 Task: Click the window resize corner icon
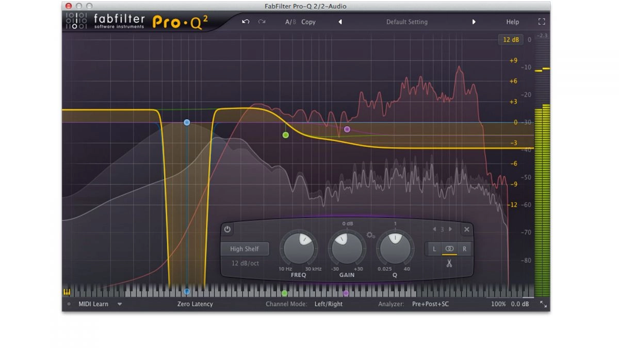tap(543, 304)
